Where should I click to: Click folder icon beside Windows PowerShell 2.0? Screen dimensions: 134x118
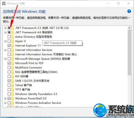[13, 98]
